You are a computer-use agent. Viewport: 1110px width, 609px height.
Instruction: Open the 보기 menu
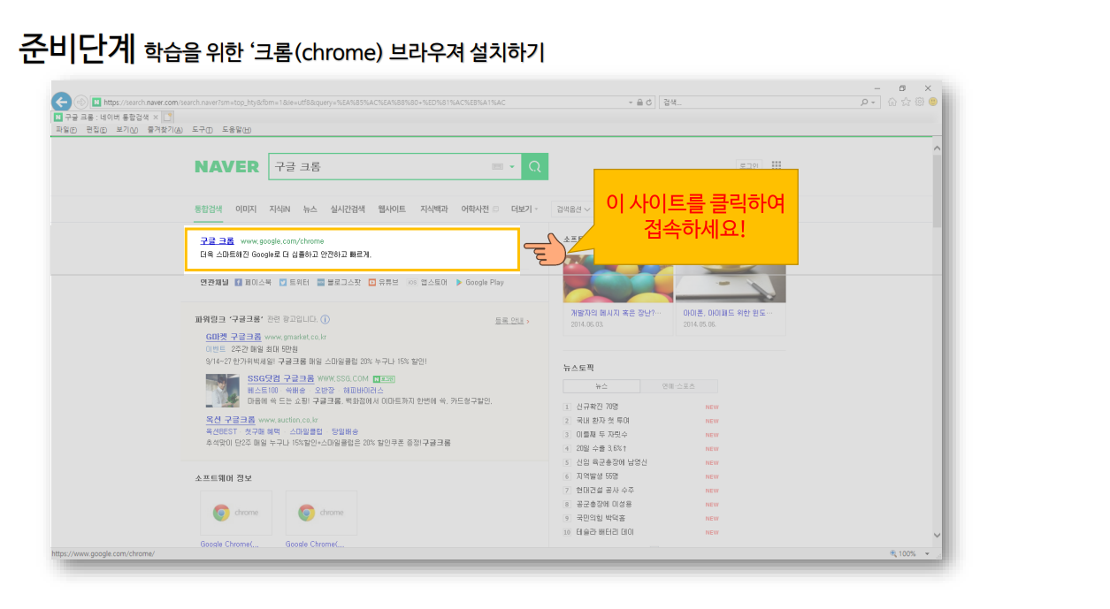click(x=126, y=130)
